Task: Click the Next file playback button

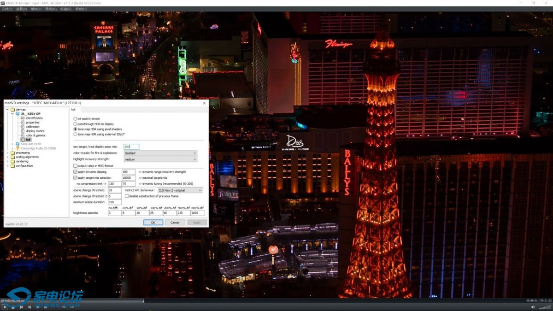Action: [x=30, y=307]
